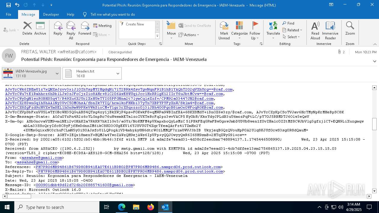
Task: Click the horizontal scrollbar thumb
Action: (x=19, y=196)
